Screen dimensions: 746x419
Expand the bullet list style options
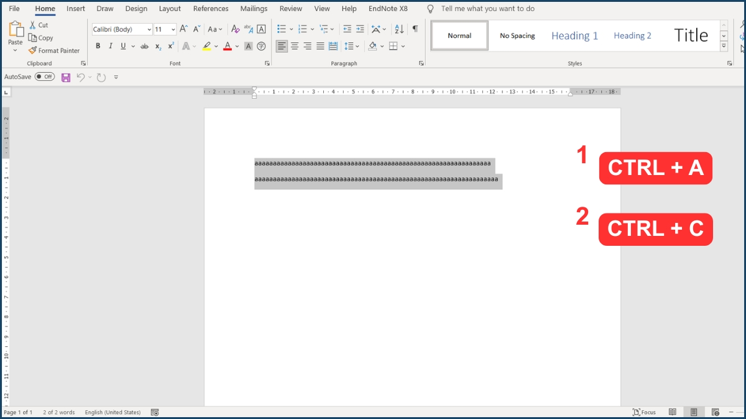(x=293, y=28)
